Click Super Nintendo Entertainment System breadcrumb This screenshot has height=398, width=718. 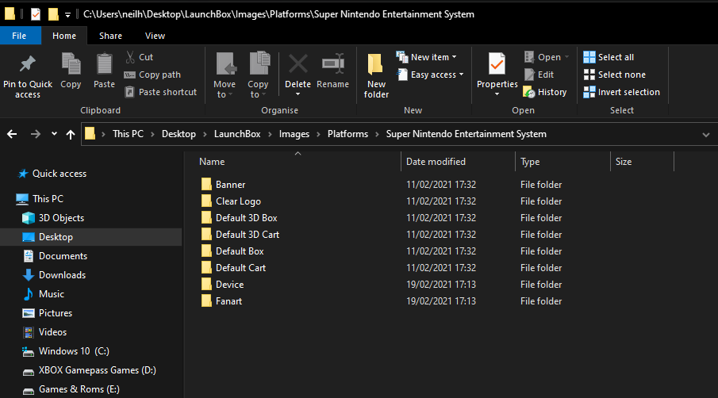467,134
